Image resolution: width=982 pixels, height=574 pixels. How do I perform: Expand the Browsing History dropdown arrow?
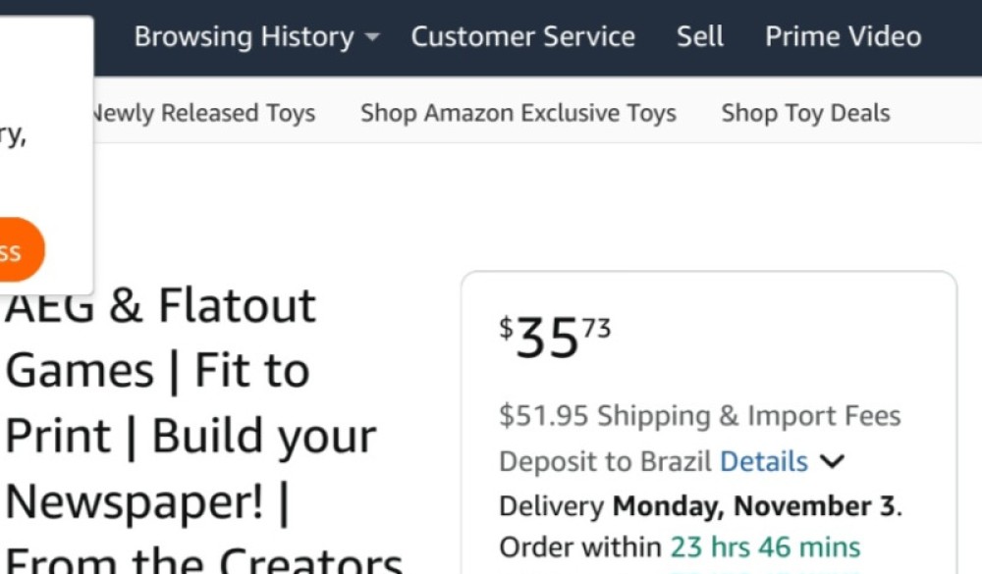coord(371,38)
